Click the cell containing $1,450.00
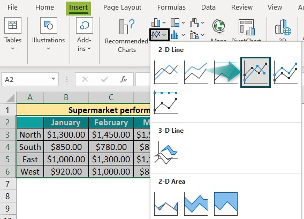 point(111,134)
